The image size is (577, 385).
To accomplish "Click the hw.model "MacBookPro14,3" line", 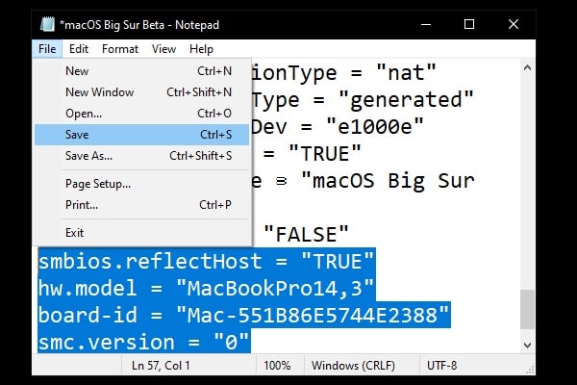I will 206,288.
